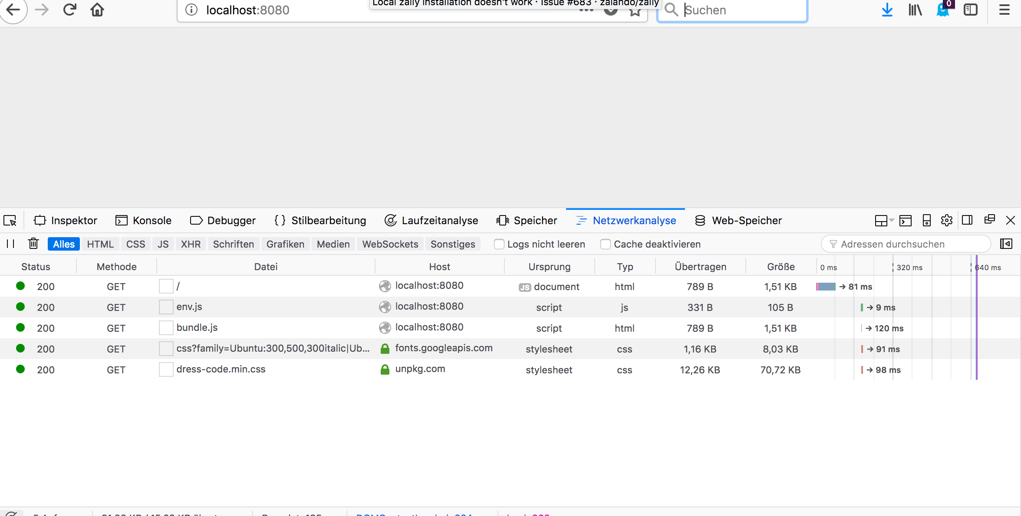Open the dock position dropdown arrow
The height and width of the screenshot is (516, 1021).
pyautogui.click(x=891, y=221)
